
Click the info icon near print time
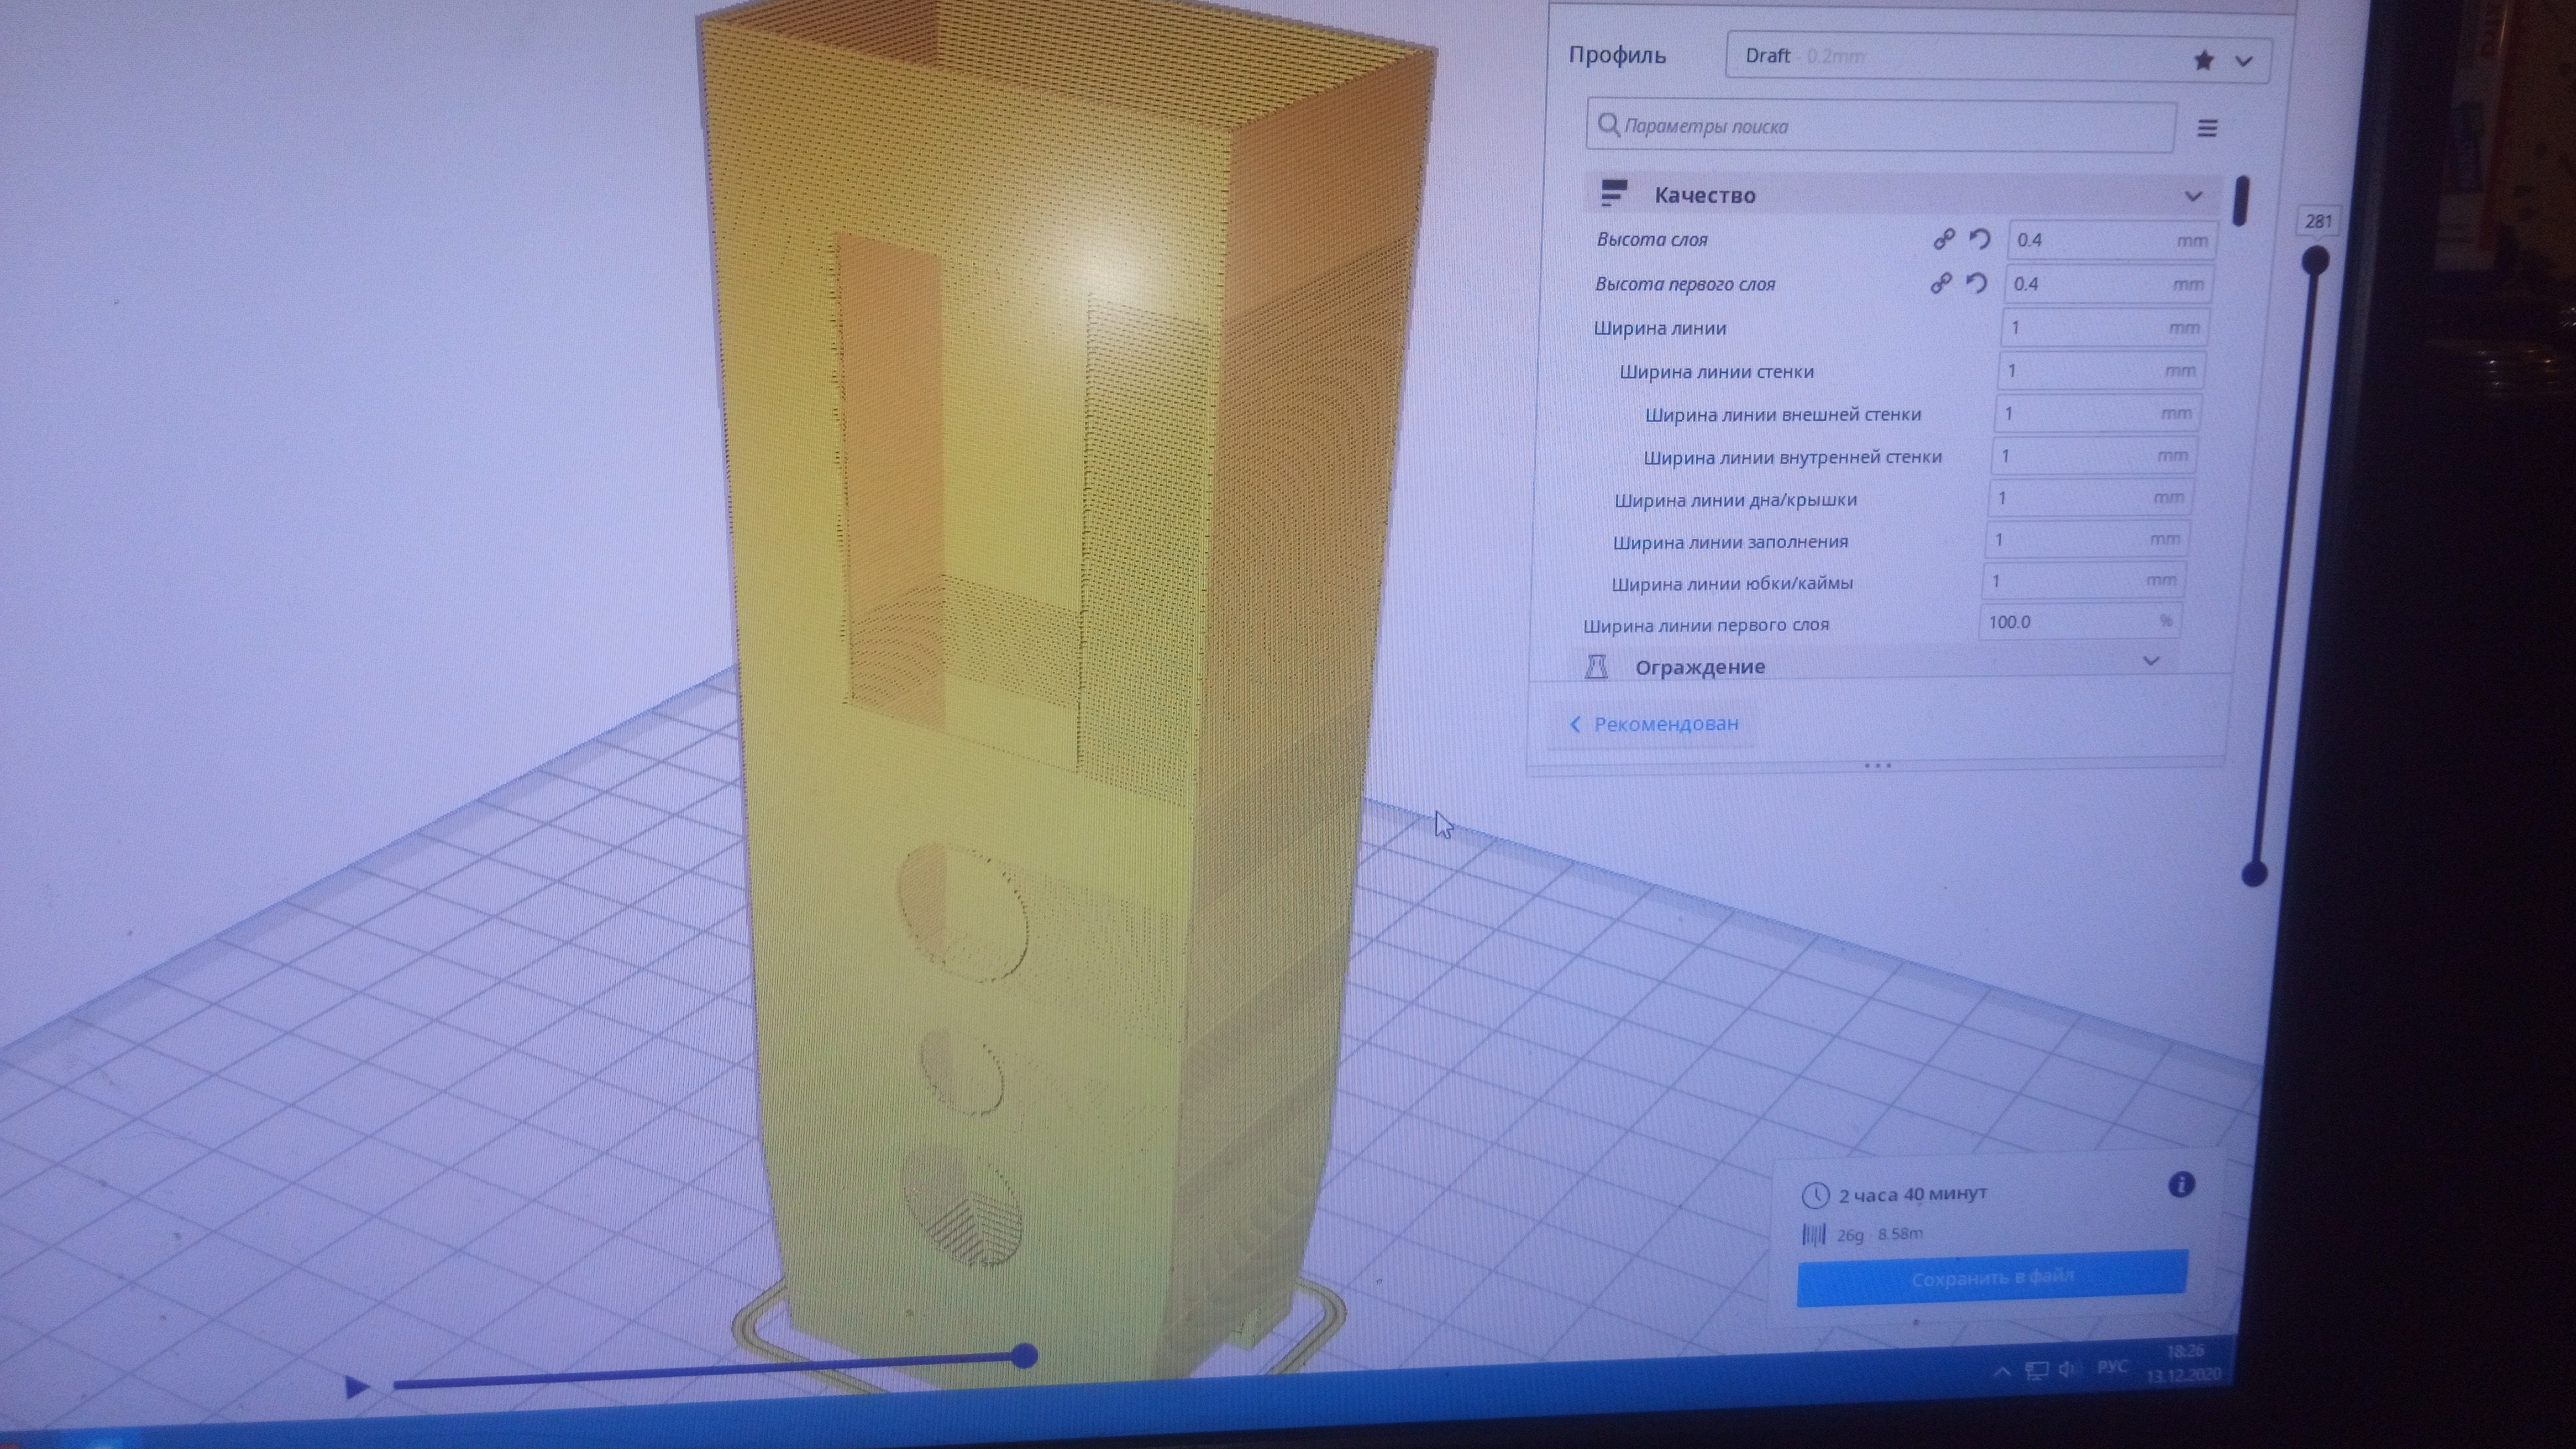[2181, 1185]
